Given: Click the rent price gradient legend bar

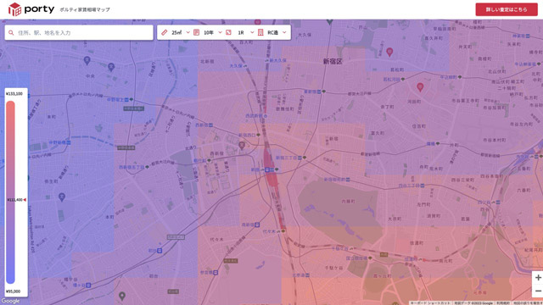Looking at the screenshot, I should point(10,192).
